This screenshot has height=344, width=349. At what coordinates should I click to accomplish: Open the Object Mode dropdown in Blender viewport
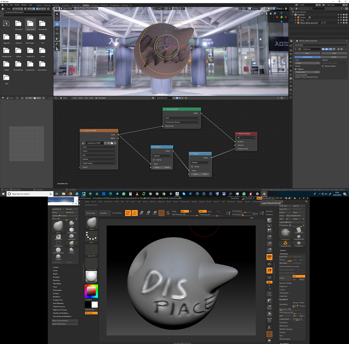coord(67,9)
